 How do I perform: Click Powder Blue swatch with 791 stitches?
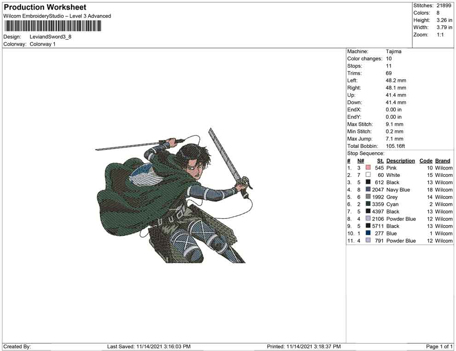coord(368,240)
